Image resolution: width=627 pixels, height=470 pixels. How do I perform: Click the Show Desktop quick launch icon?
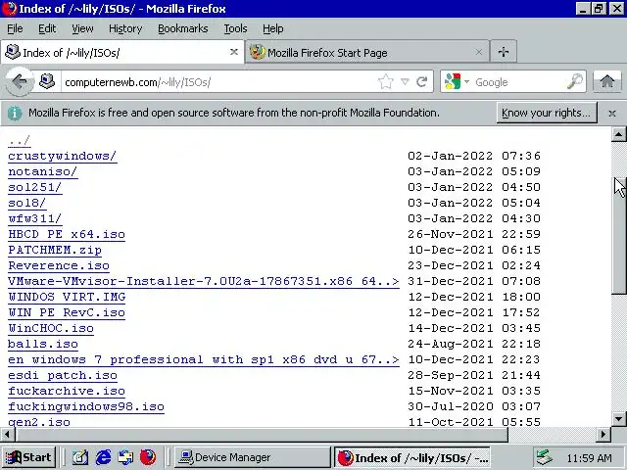tap(125, 457)
